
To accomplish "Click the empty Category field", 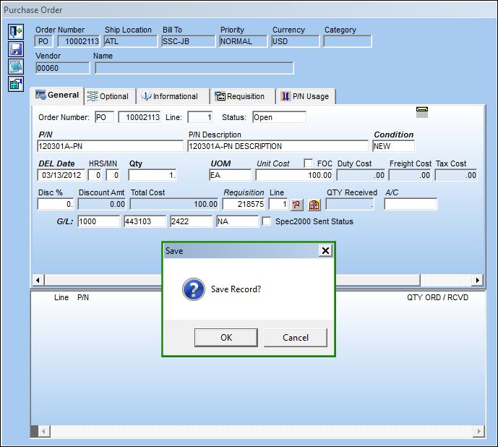I will (x=348, y=41).
